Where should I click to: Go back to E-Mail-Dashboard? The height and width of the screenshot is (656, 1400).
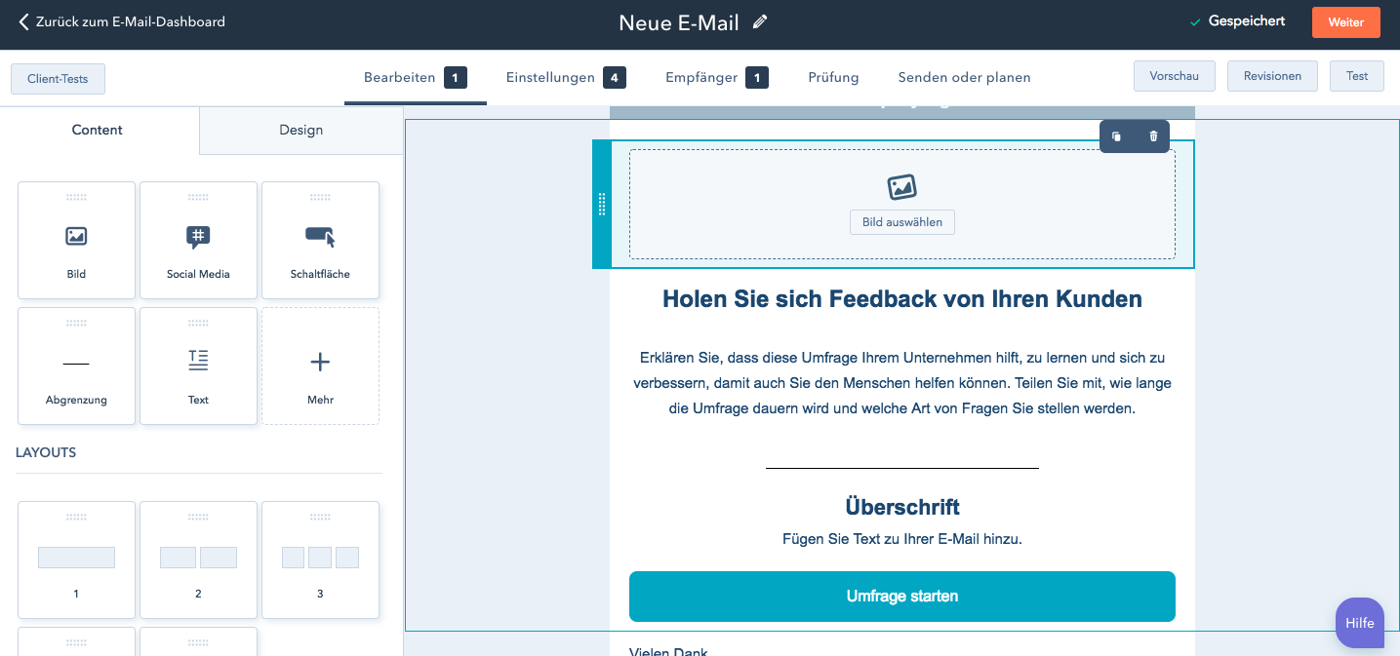tap(122, 21)
